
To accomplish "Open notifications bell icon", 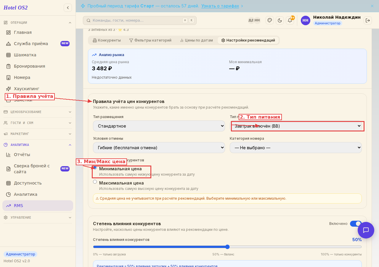I will coord(290,20).
